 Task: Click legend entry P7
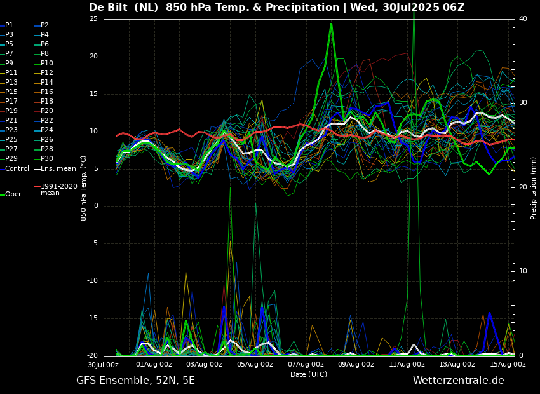click(10, 54)
